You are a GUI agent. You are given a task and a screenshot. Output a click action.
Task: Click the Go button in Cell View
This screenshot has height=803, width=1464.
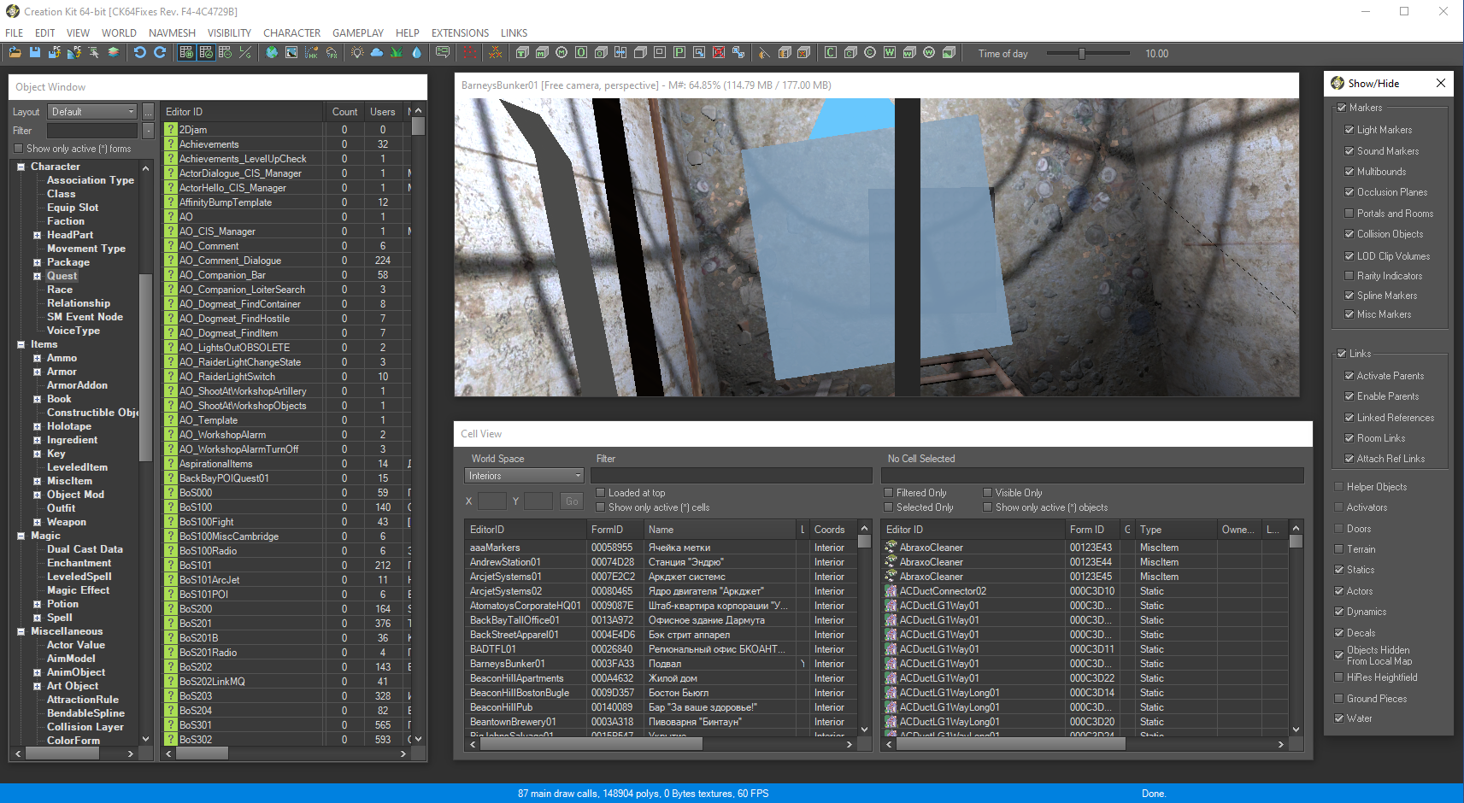click(572, 501)
